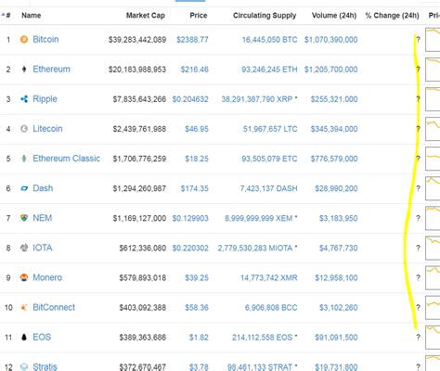Click Litecoin price $46.95
Screen dimensions: 440x371
197,129
